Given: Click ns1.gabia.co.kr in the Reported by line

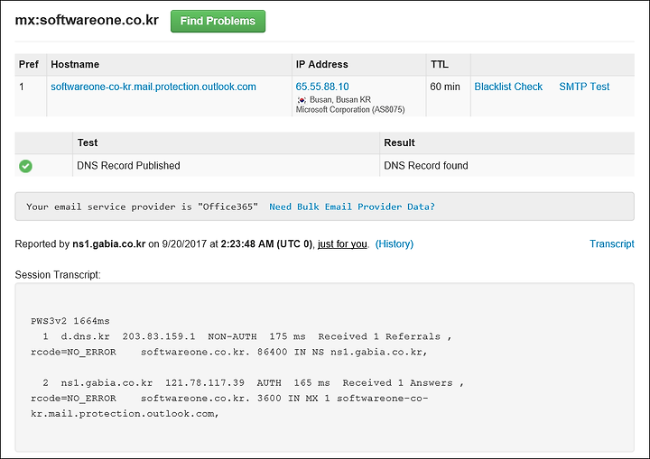Looking at the screenshot, I should click(109, 244).
